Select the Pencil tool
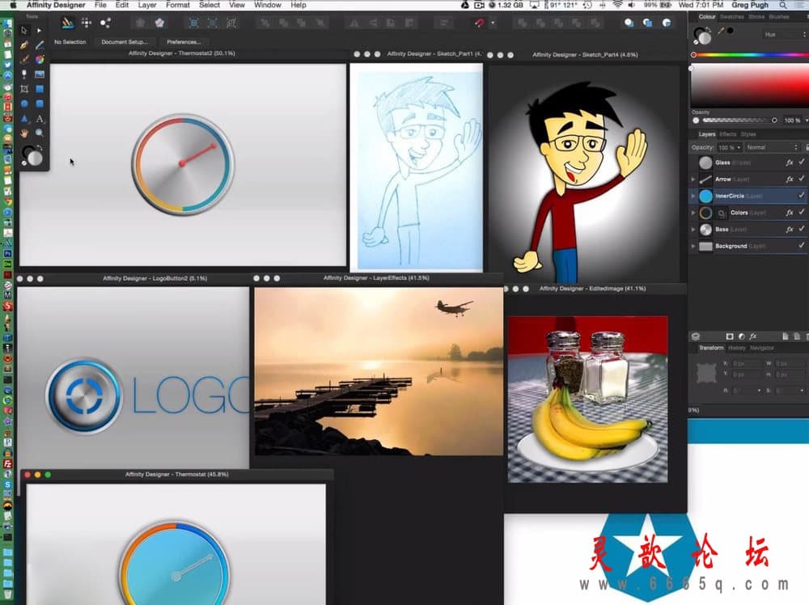Image resolution: width=809 pixels, height=605 pixels. (39, 45)
